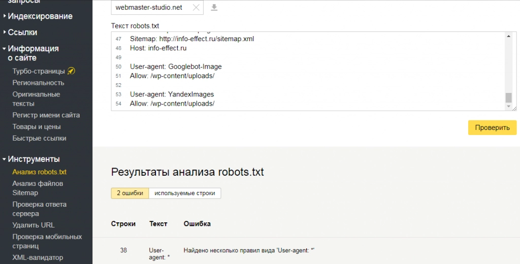This screenshot has width=520, height=264.
Task: Click the textarea resize handle corner
Action: [514, 108]
